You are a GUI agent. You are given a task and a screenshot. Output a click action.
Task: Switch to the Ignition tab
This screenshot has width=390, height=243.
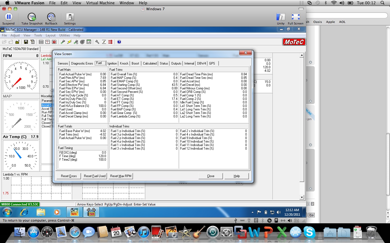point(112,63)
